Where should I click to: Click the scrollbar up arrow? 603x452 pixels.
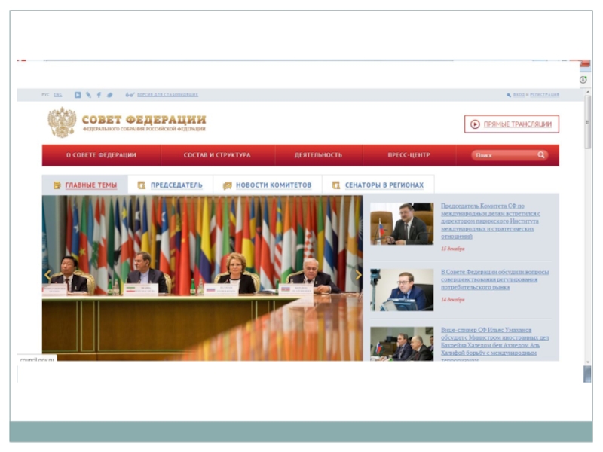pos(587,92)
